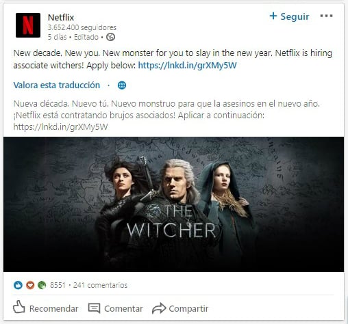Click the Netflix company name
The width and height of the screenshot is (348, 324).
click(61, 18)
